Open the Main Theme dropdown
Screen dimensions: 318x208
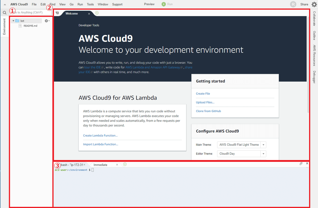tap(263, 145)
